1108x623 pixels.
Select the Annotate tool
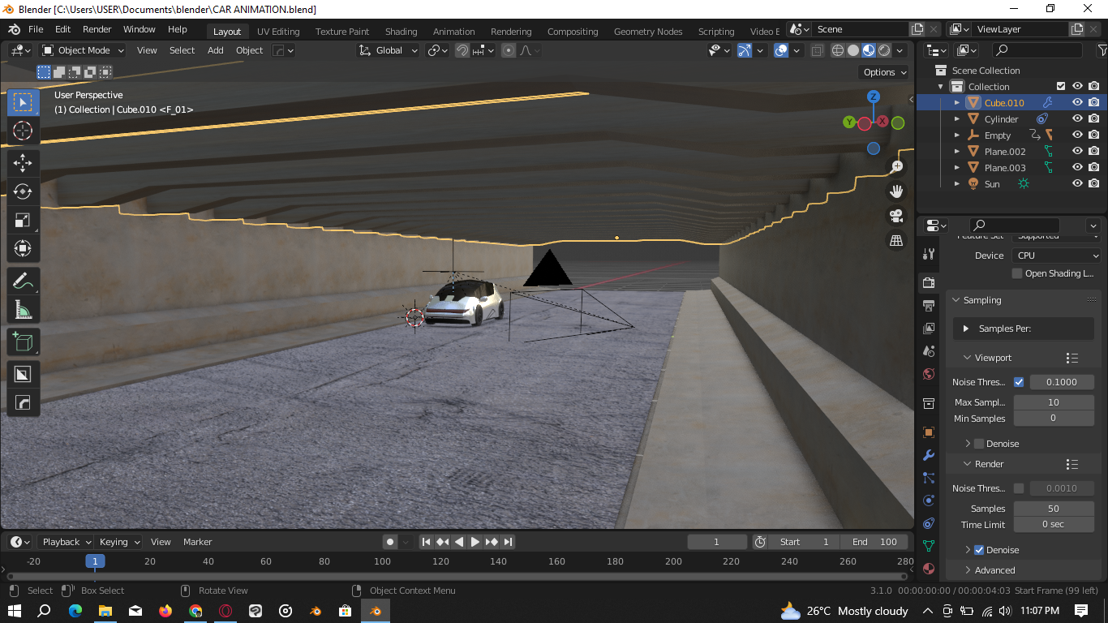23,281
